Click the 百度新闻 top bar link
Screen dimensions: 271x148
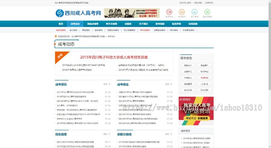pos(209,3)
